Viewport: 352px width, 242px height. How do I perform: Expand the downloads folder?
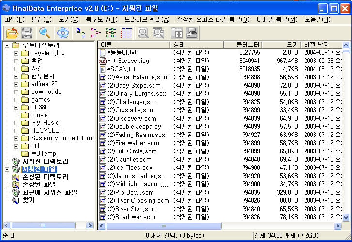(16, 92)
